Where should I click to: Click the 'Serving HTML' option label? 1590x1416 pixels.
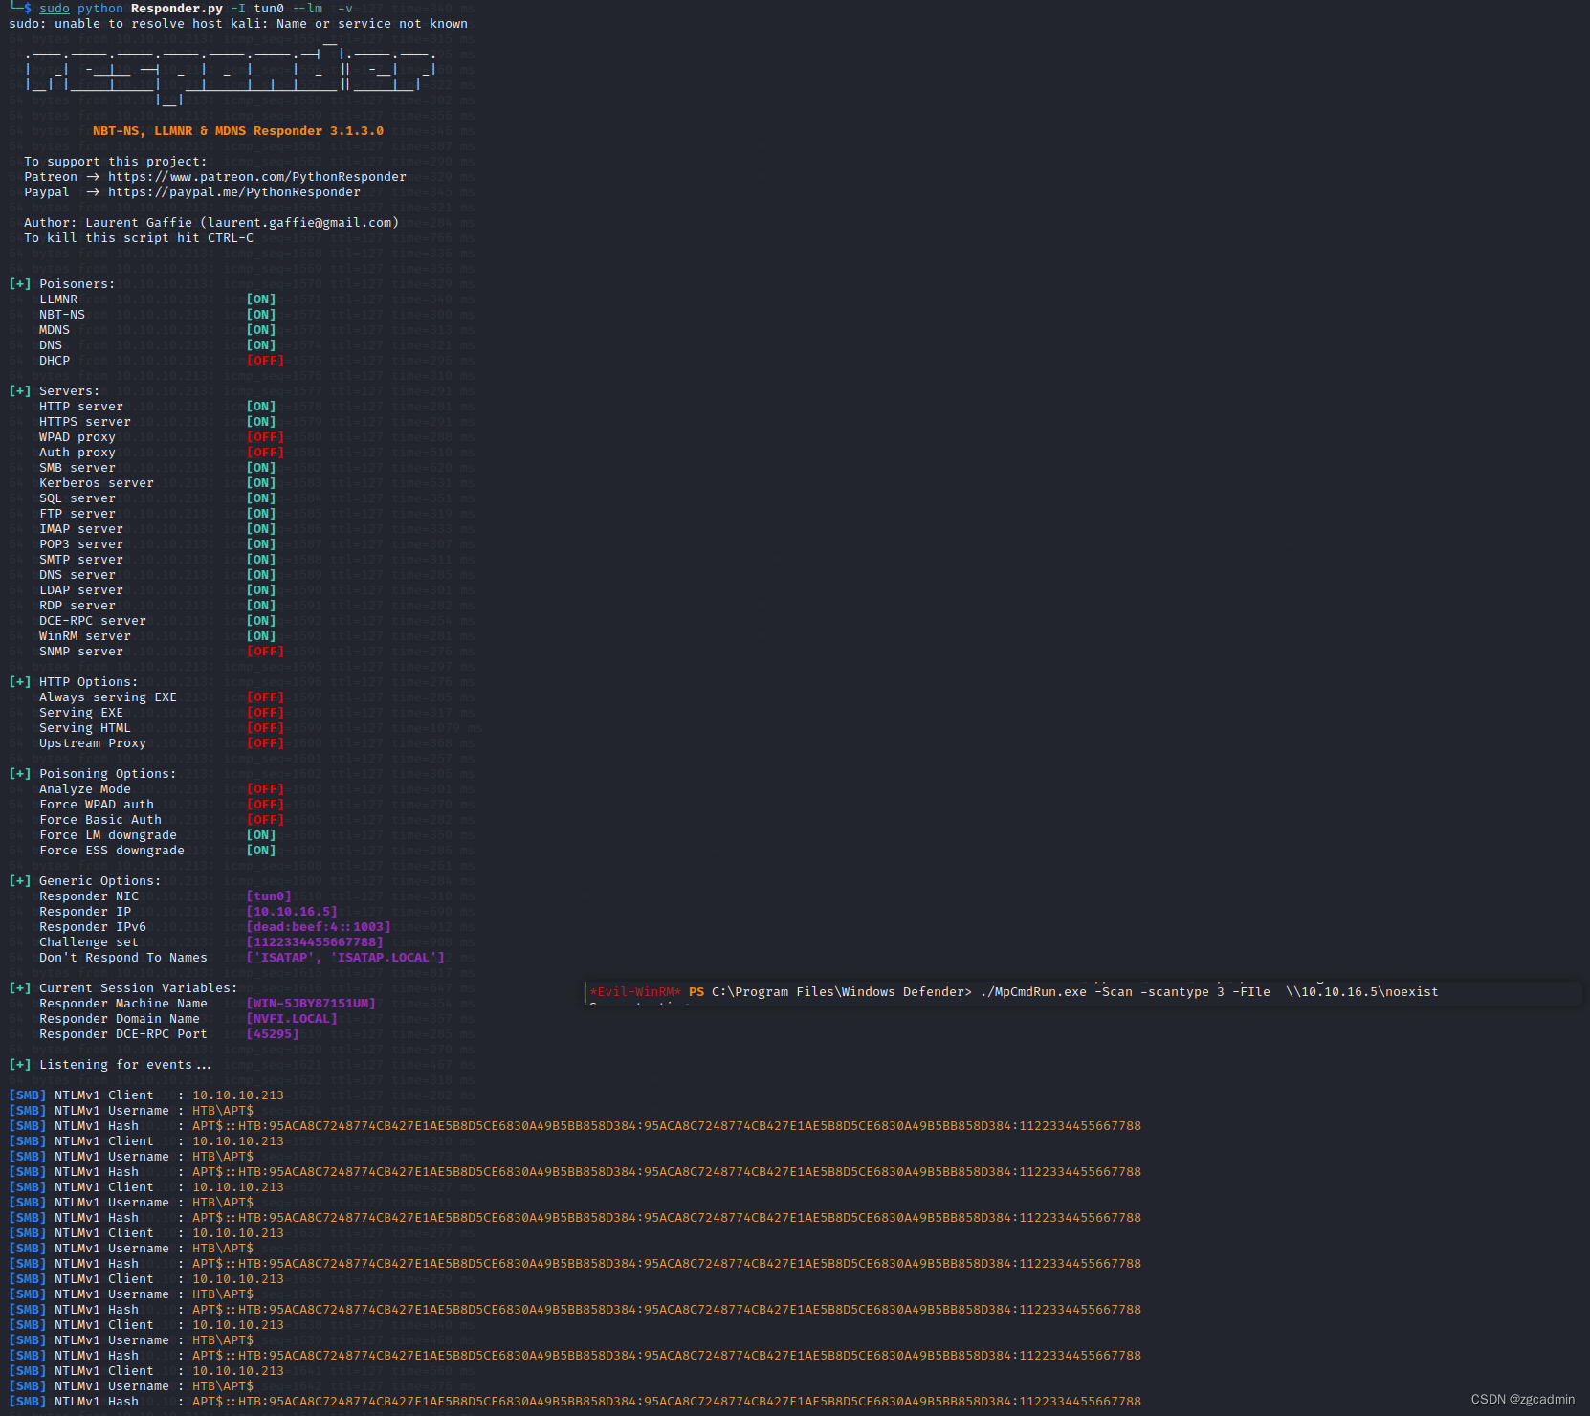(85, 728)
